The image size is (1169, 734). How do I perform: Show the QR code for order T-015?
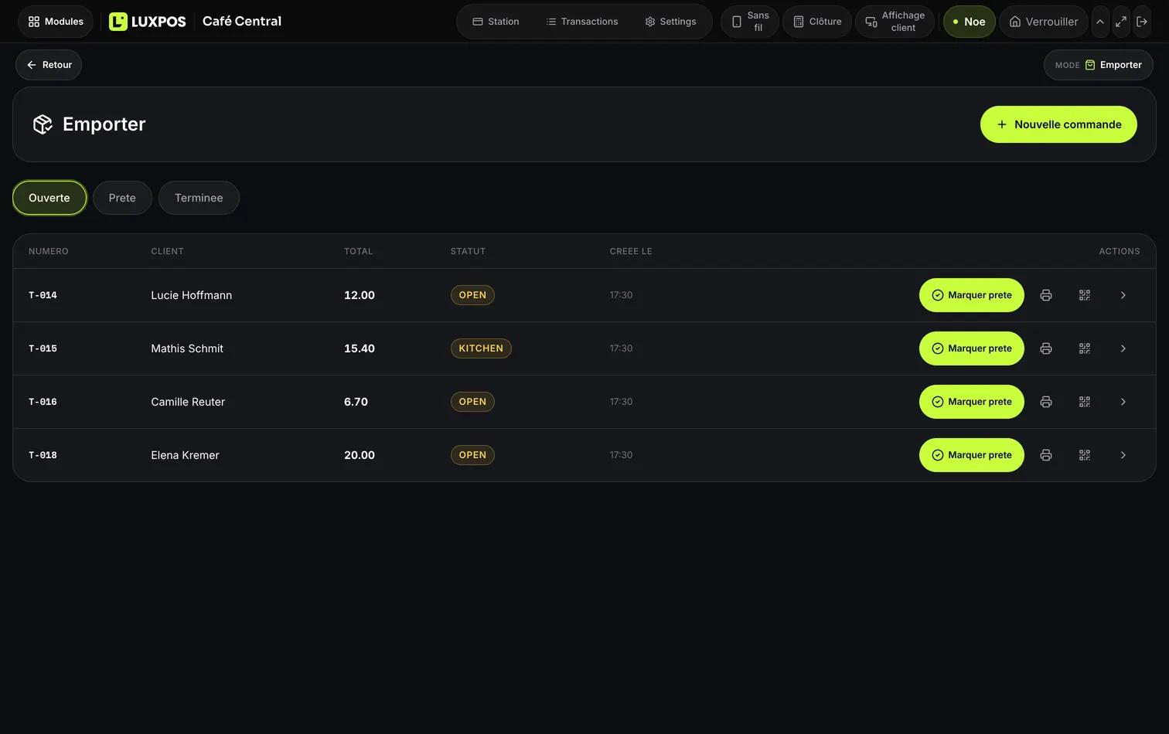(1085, 348)
